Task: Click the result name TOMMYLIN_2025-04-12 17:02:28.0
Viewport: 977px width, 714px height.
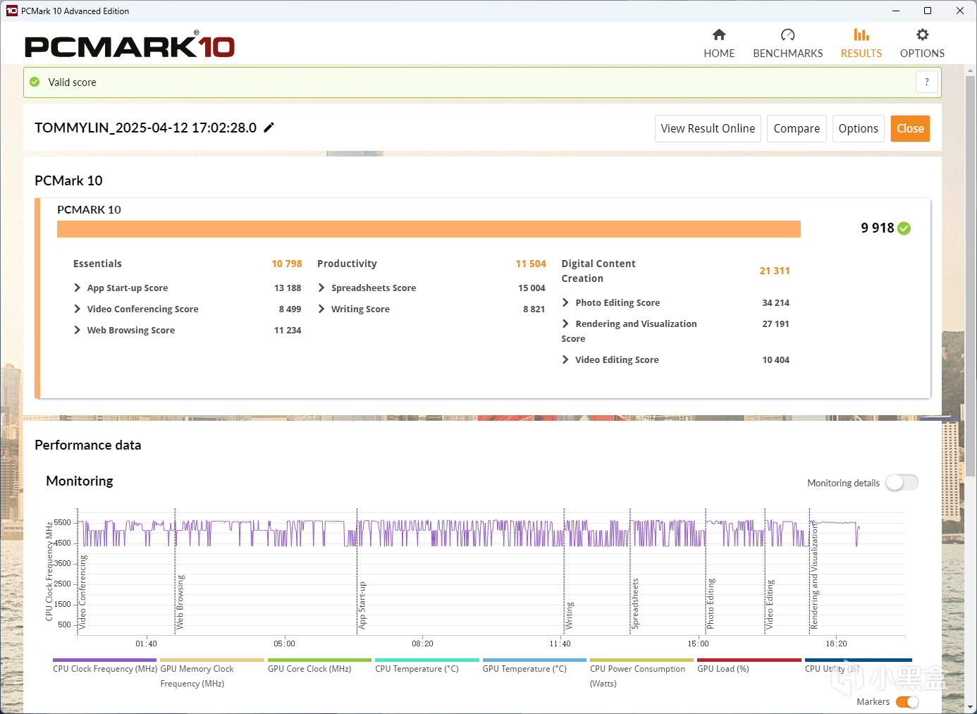Action: point(146,128)
